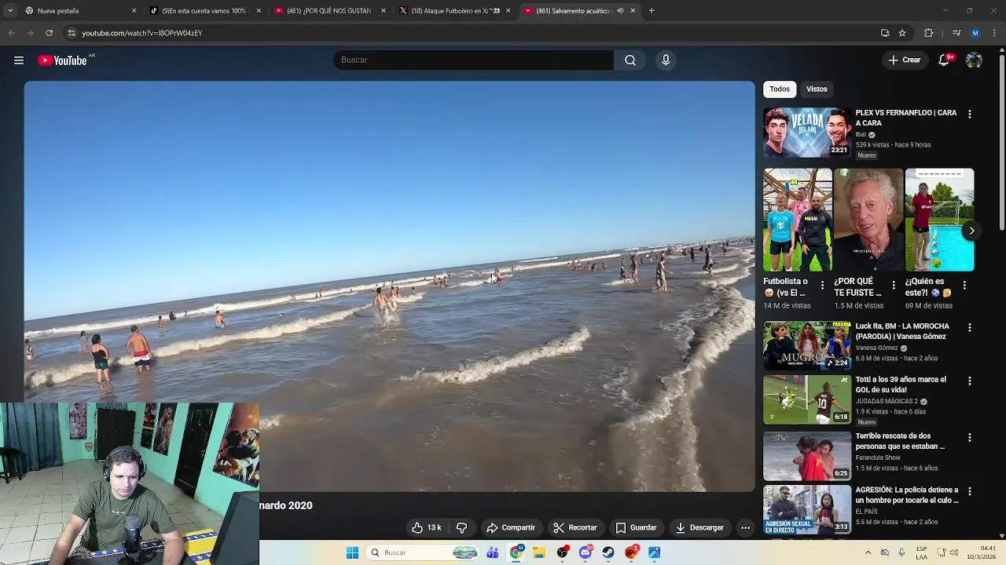The height and width of the screenshot is (565, 1006).
Task: Open the PLEX VS FERNANFLOO thumbnail
Action: point(807,133)
